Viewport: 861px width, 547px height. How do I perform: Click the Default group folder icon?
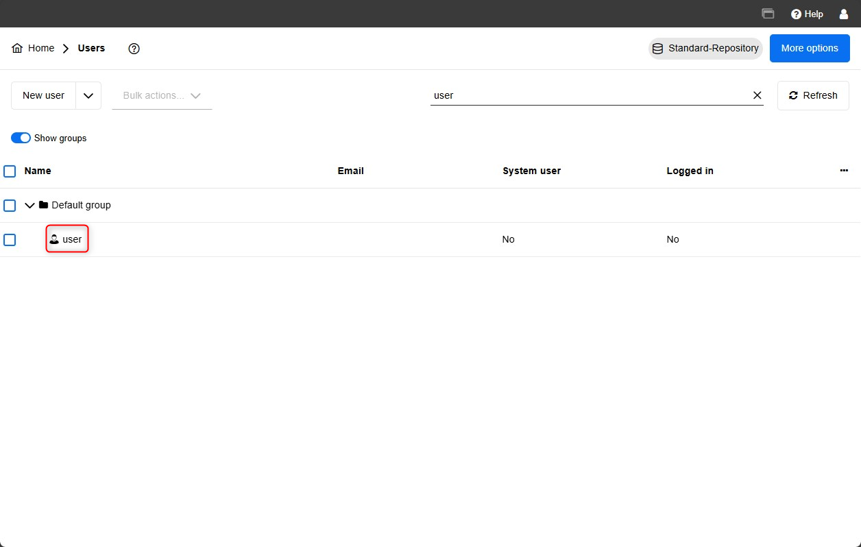click(x=44, y=205)
